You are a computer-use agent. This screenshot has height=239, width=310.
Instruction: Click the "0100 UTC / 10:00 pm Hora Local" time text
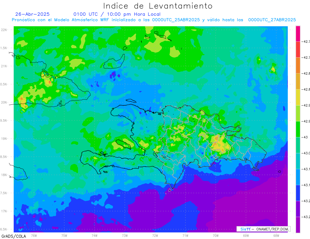tap(117, 14)
